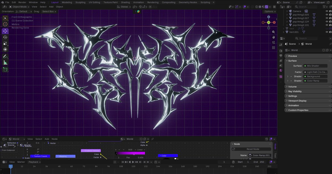Open the Texture properties checker icon
The image size is (332, 174).
[281, 77]
